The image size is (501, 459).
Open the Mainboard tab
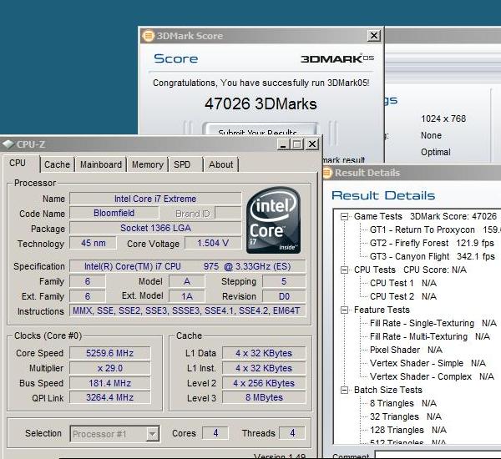point(101,164)
